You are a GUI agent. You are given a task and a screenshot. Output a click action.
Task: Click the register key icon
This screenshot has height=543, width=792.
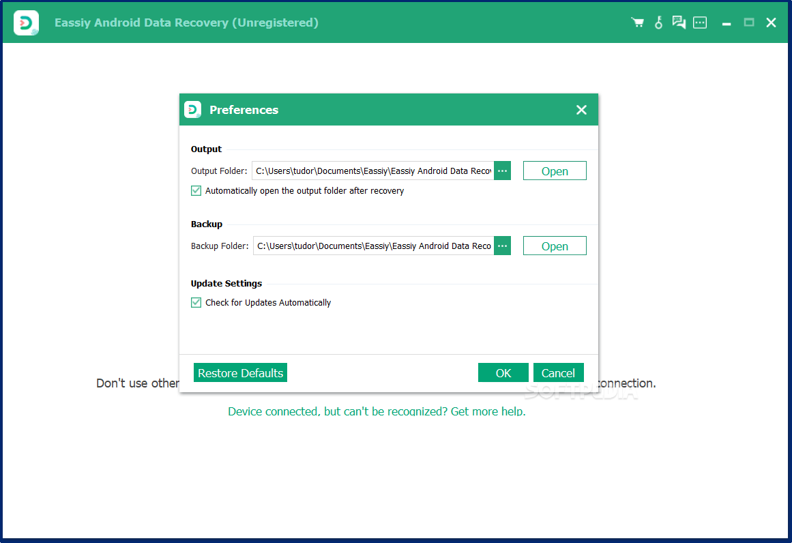click(x=659, y=23)
